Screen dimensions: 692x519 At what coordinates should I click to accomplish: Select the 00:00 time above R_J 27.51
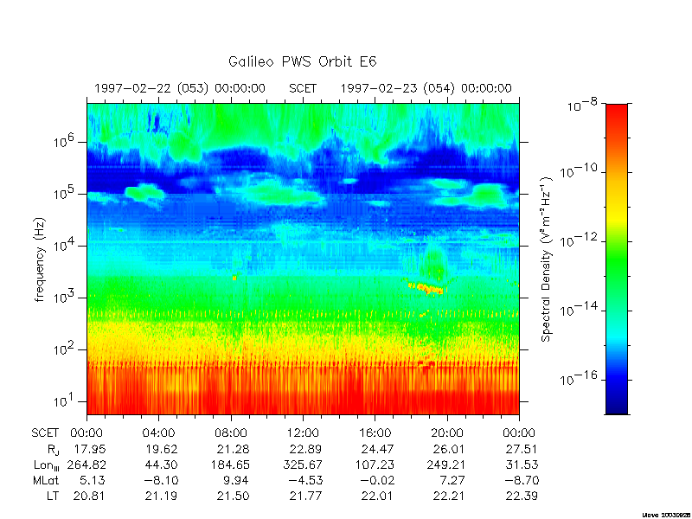[519, 433]
